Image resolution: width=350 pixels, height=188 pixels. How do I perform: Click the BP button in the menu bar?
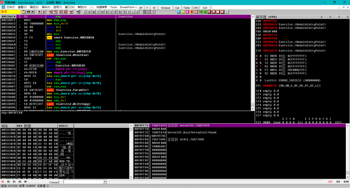(x=141, y=8)
